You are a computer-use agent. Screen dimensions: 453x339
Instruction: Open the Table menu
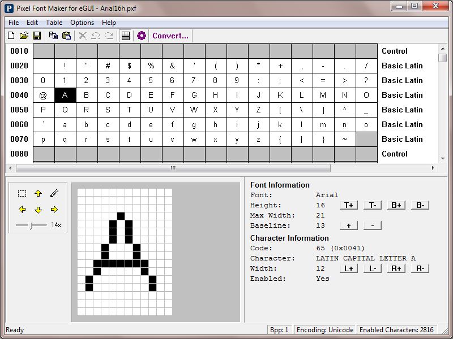54,23
